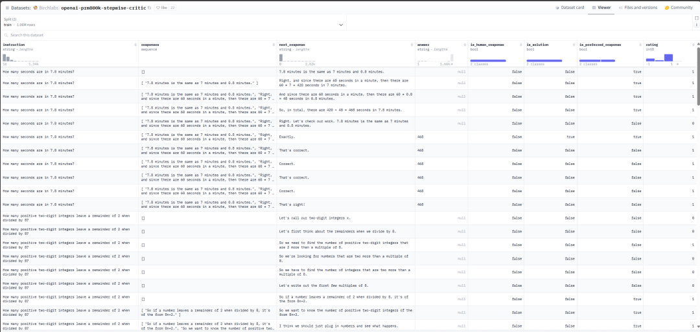Sort the is_solution column with its arrows

(573, 45)
